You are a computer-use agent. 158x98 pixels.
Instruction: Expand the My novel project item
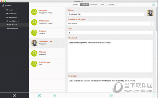tap(9, 10)
